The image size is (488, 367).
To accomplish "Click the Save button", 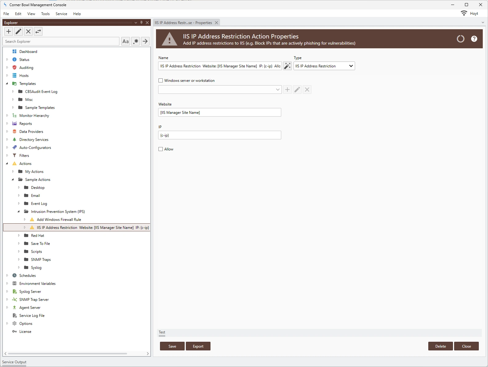I will pyautogui.click(x=172, y=346).
